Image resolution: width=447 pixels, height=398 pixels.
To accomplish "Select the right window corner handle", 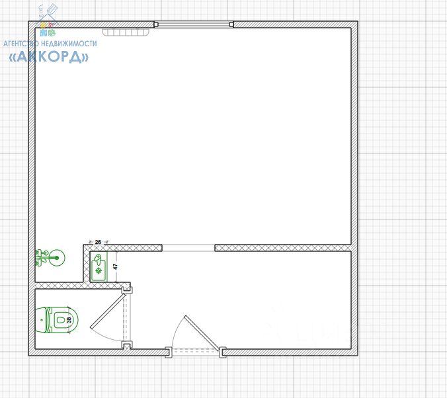I will coord(231,24).
